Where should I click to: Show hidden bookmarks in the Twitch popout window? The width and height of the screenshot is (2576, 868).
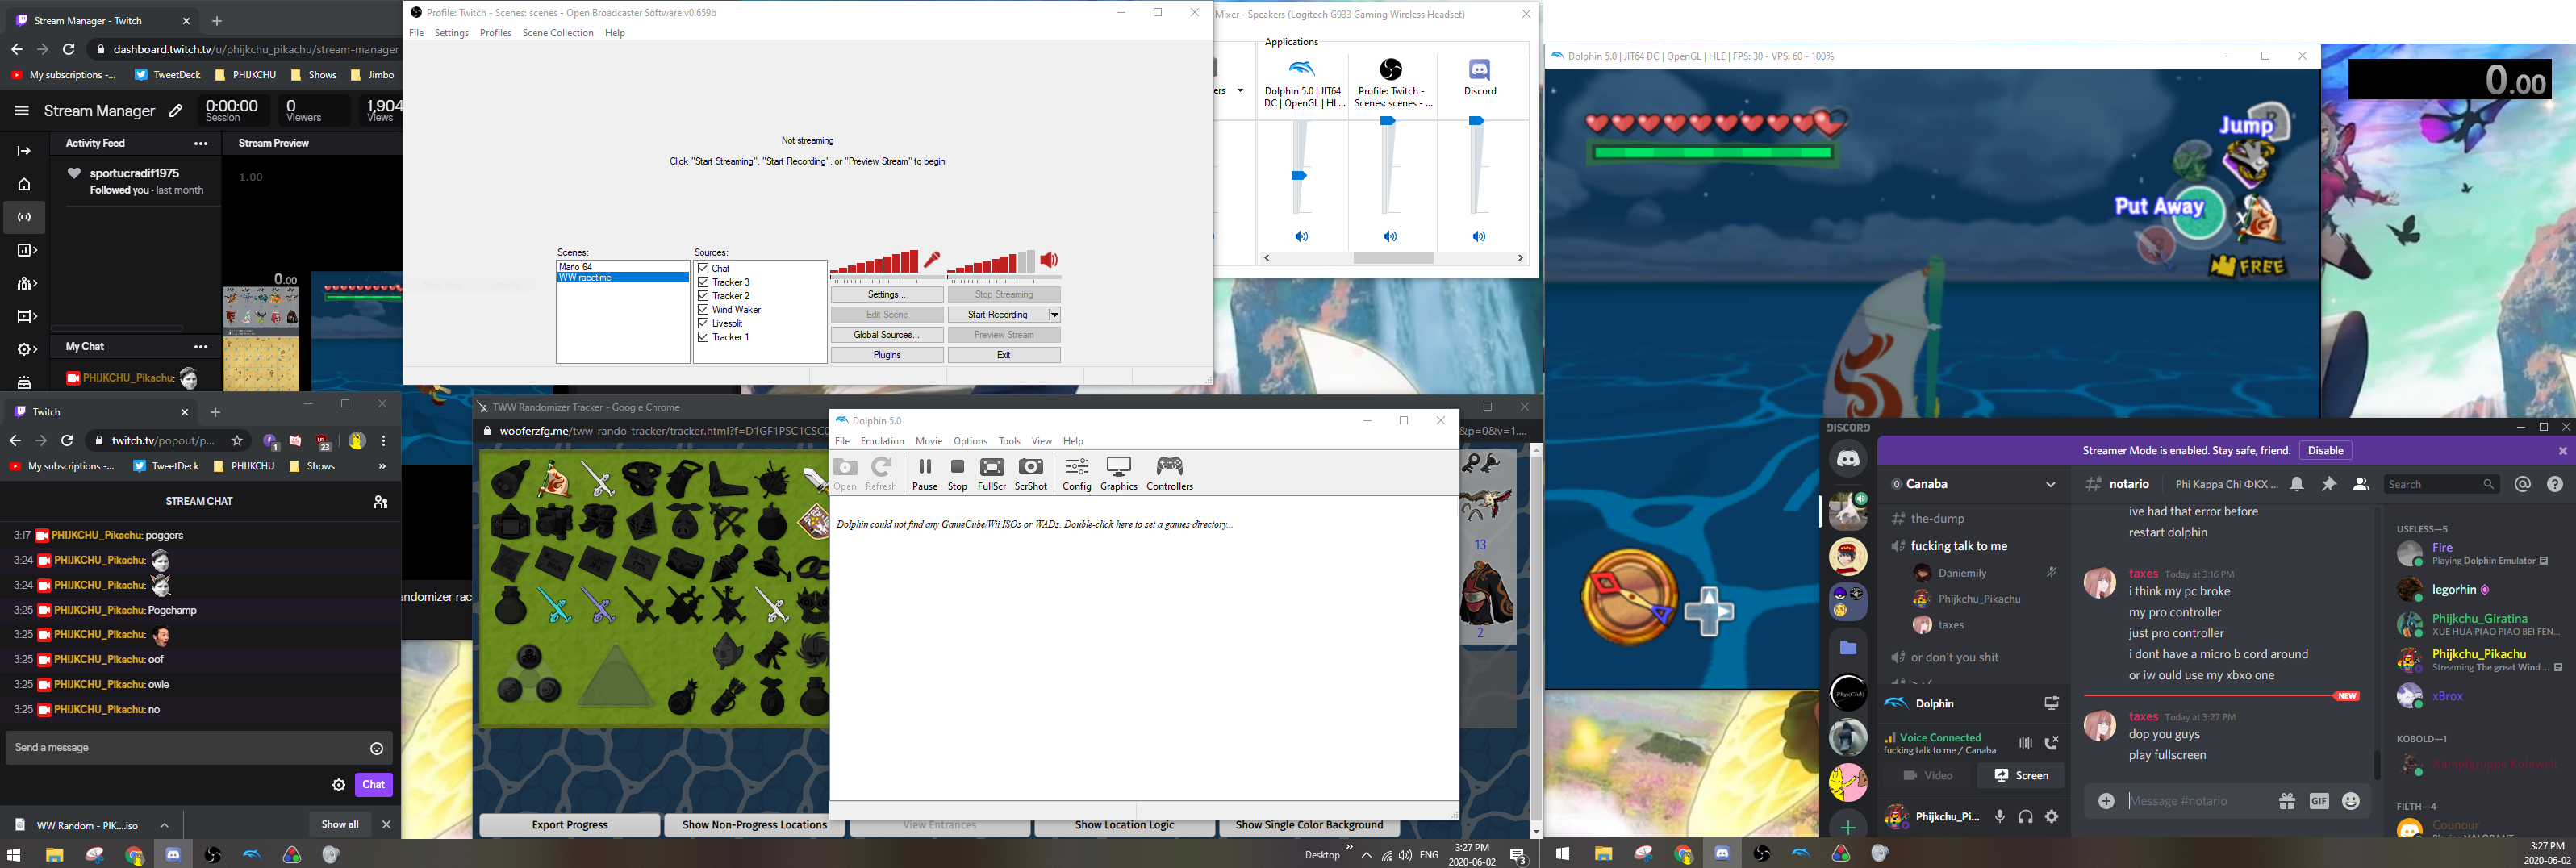click(382, 466)
